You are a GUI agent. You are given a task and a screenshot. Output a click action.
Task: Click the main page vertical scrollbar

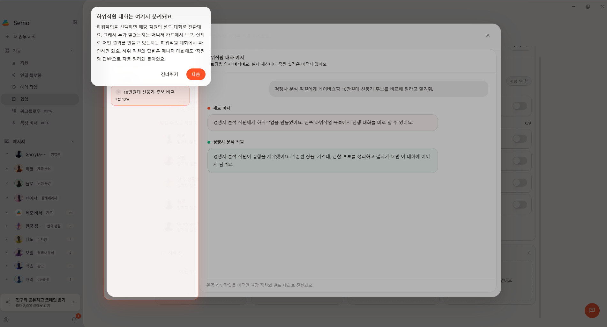[540, 187]
